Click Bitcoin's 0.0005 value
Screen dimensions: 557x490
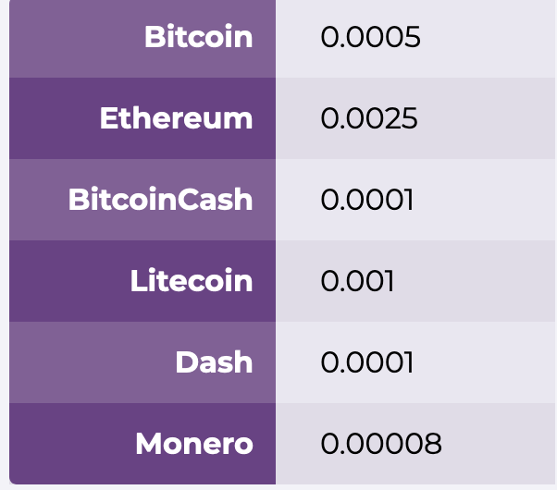(370, 37)
